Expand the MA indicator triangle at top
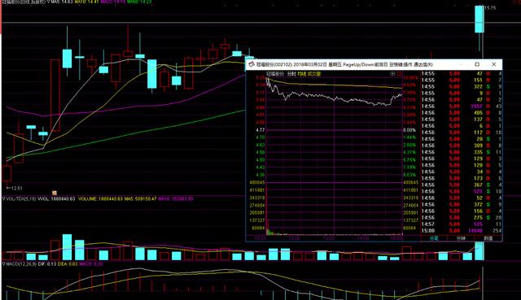 [49, 2]
